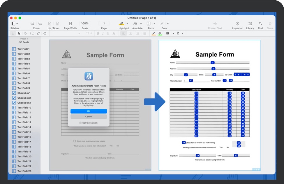The image size is (284, 184).
Task: Select TextField10 in the sidebar
Action: tap(22, 107)
